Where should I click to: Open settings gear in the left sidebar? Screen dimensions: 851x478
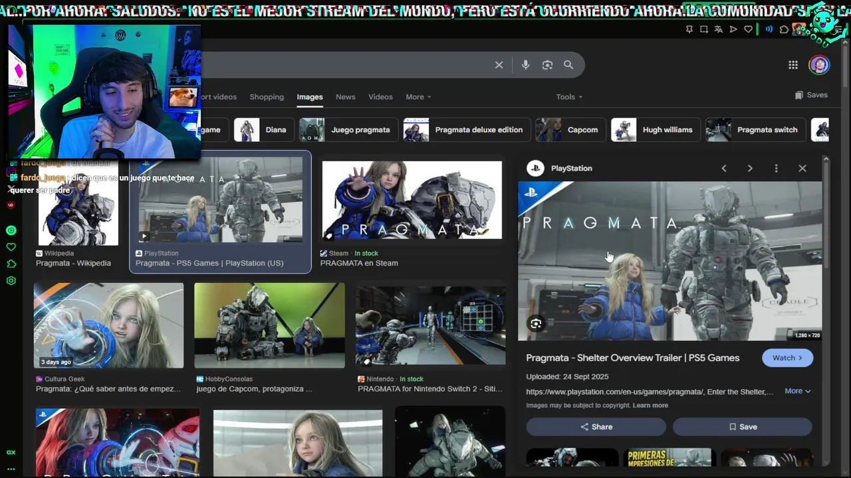click(11, 281)
